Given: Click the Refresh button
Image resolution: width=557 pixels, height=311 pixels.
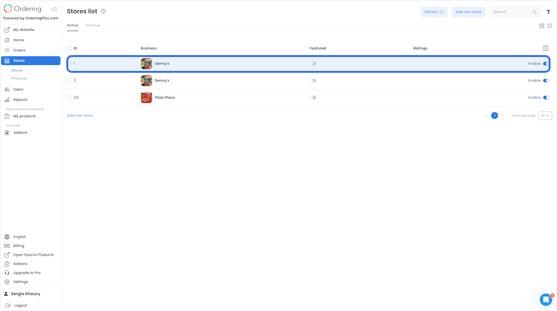Looking at the screenshot, I should click(x=434, y=12).
